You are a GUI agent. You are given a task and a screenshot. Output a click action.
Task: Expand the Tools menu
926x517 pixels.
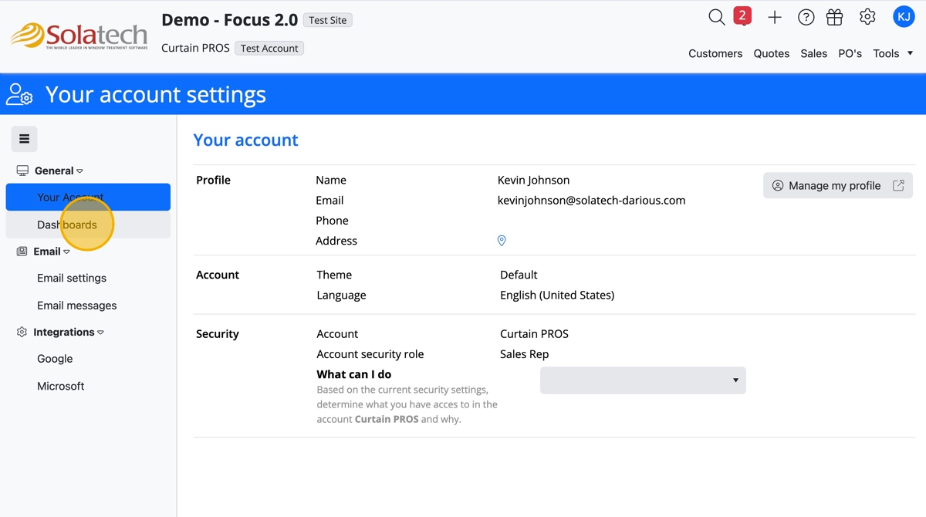(x=893, y=53)
